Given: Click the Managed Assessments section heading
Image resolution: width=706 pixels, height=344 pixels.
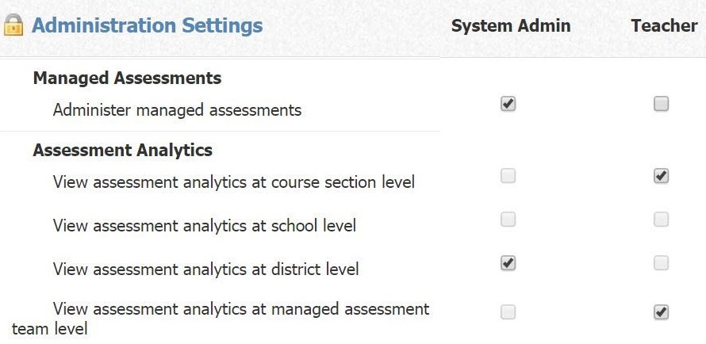Looking at the screenshot, I should pos(127,78).
